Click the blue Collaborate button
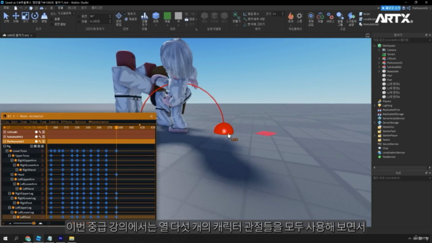Screen dimensions: 432x243 coord(391,8)
